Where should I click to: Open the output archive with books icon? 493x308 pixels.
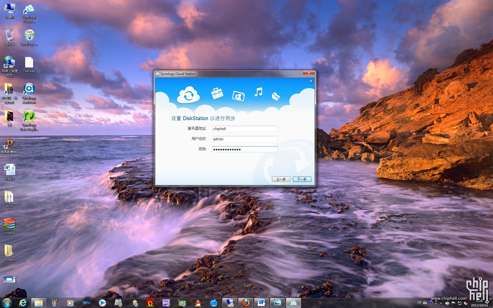[10, 226]
